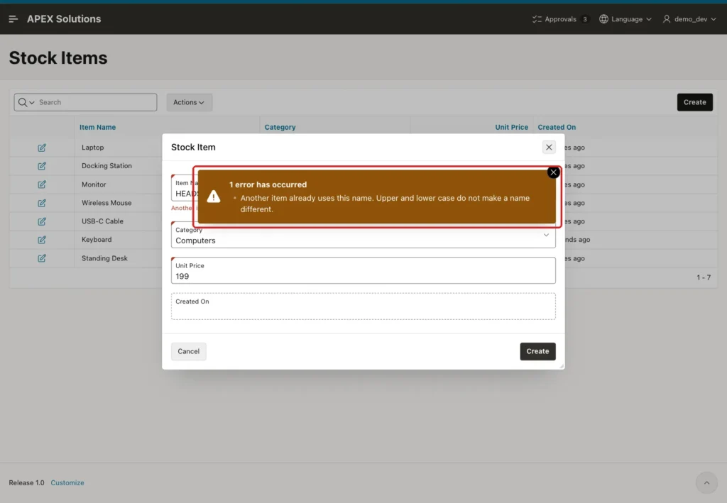Click the Created On field
727x503 pixels.
point(363,306)
